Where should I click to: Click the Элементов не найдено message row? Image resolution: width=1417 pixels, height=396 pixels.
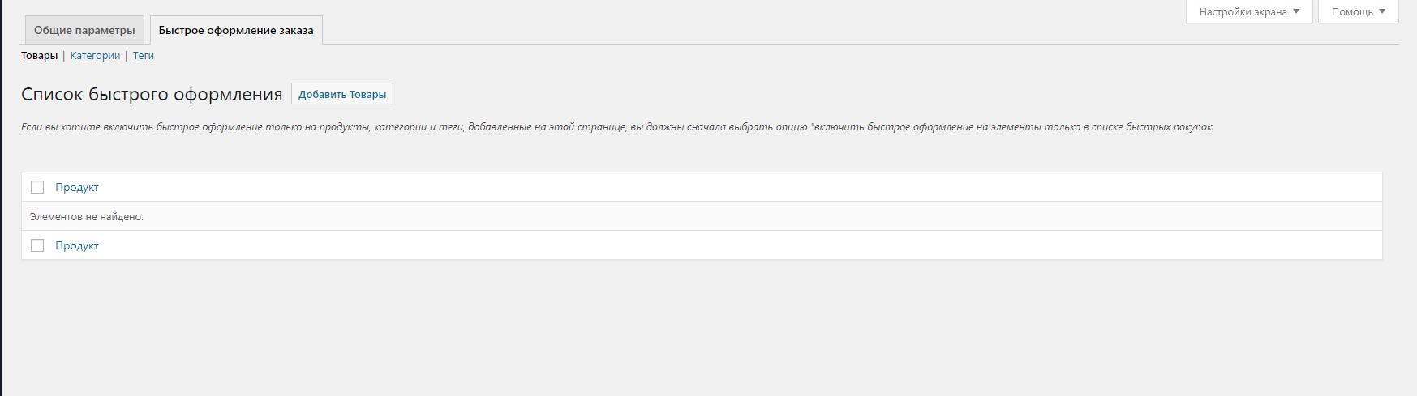pos(87,217)
